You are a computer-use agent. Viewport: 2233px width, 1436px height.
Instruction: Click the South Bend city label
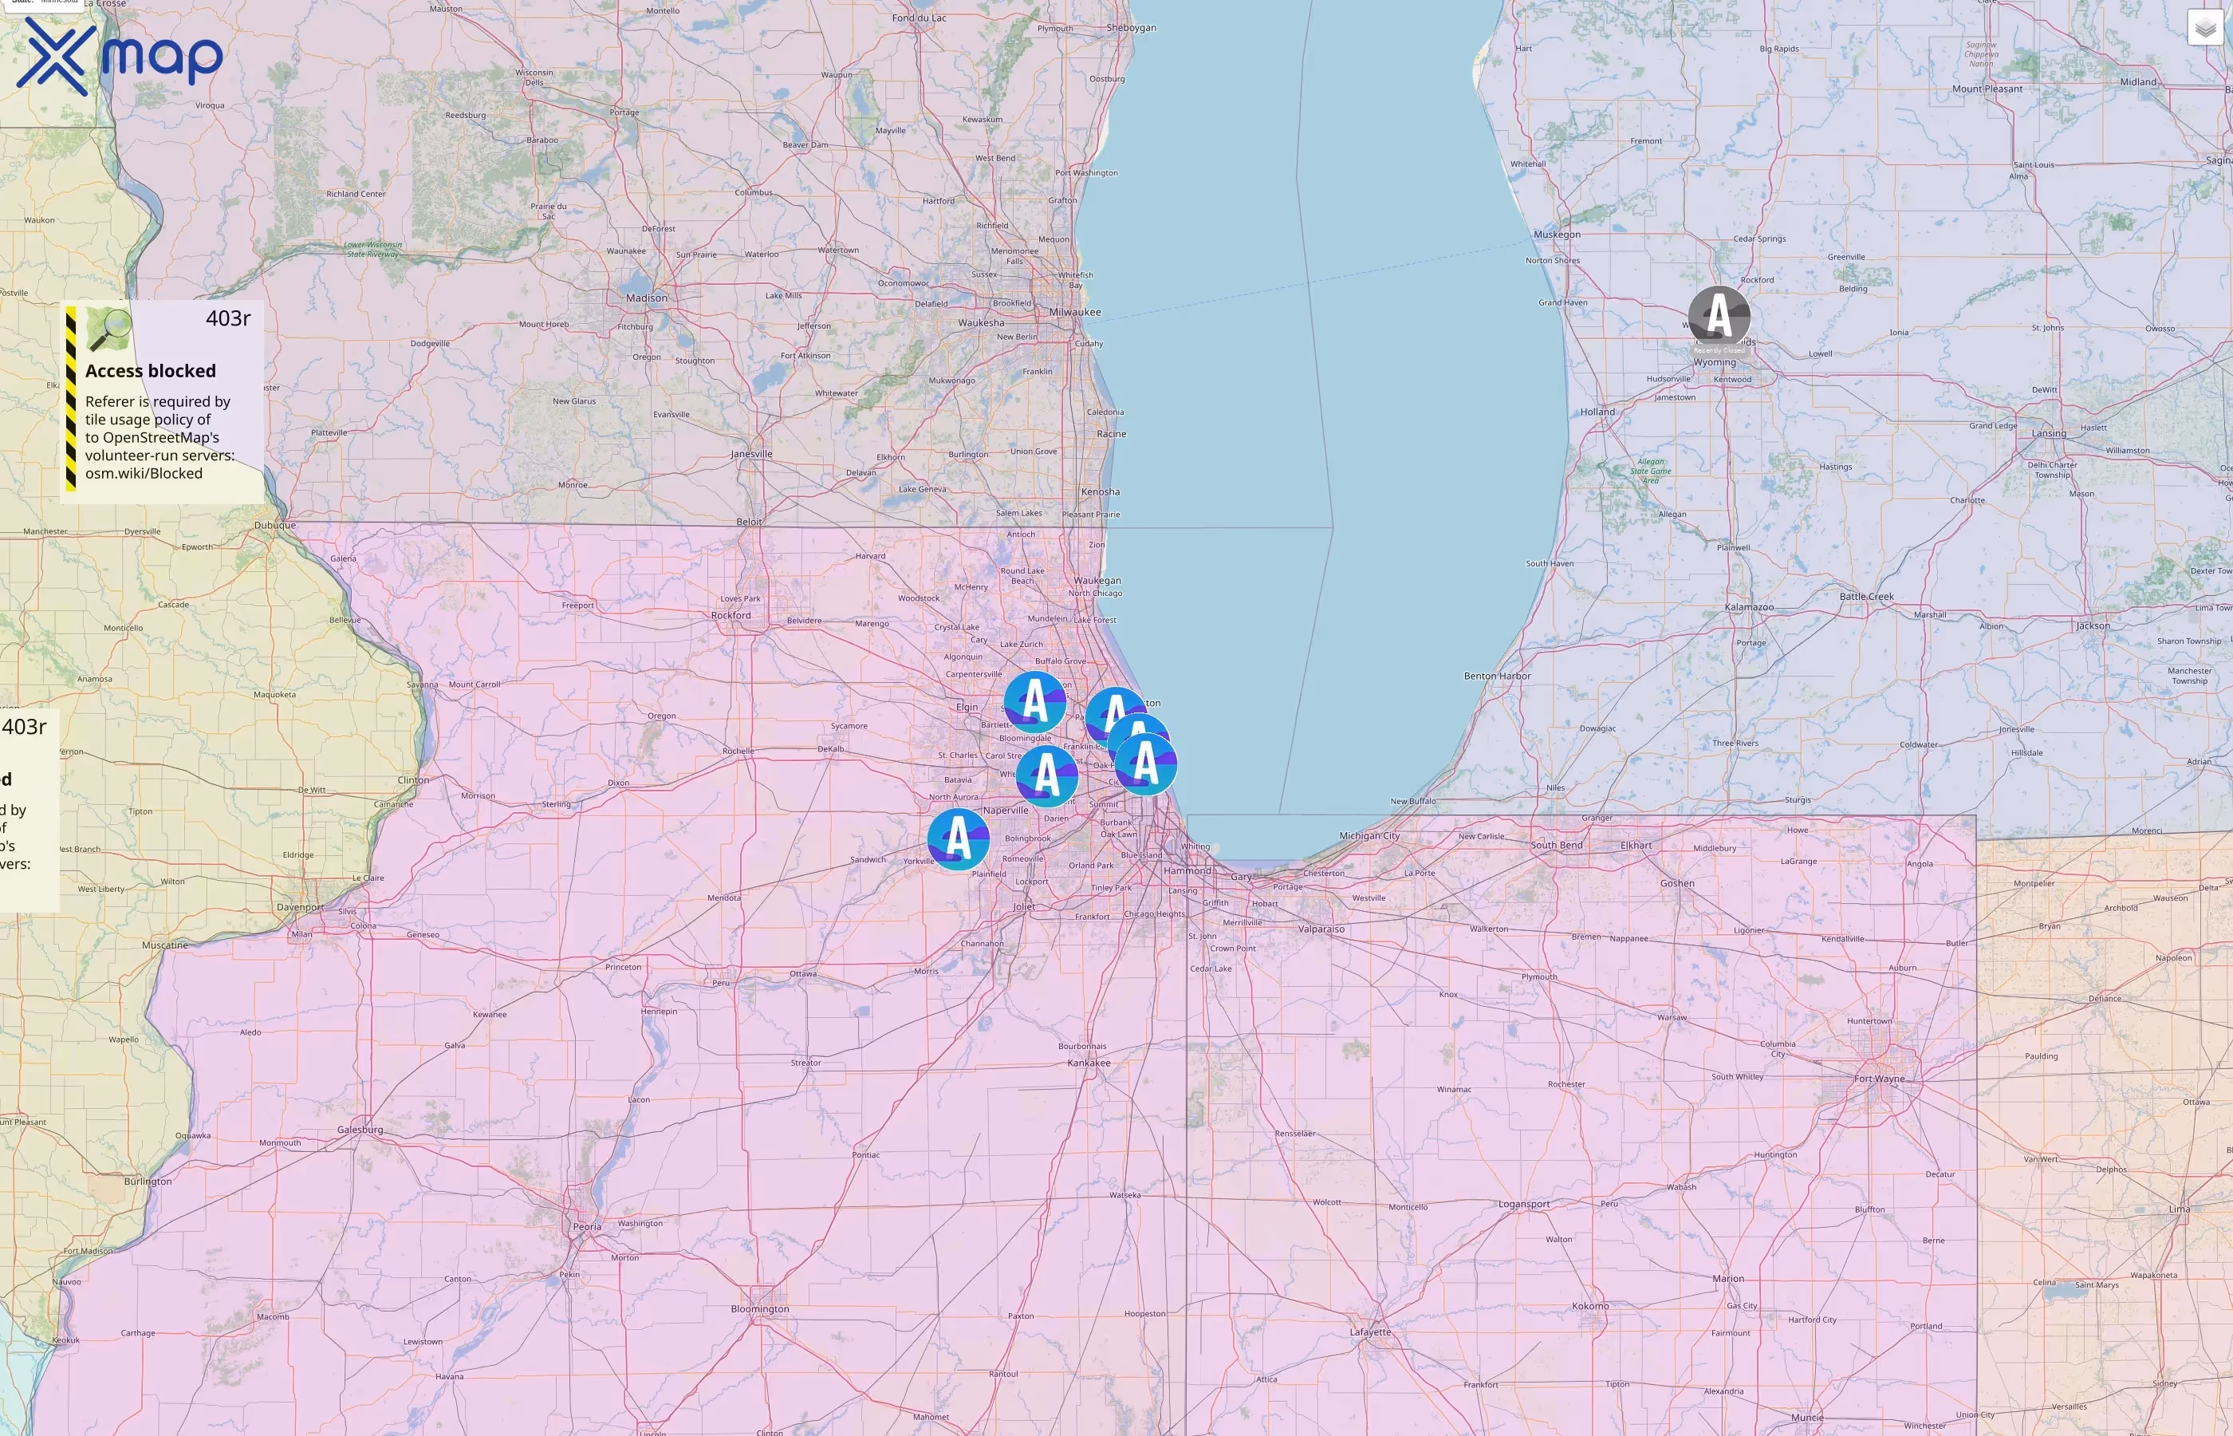coord(1557,845)
